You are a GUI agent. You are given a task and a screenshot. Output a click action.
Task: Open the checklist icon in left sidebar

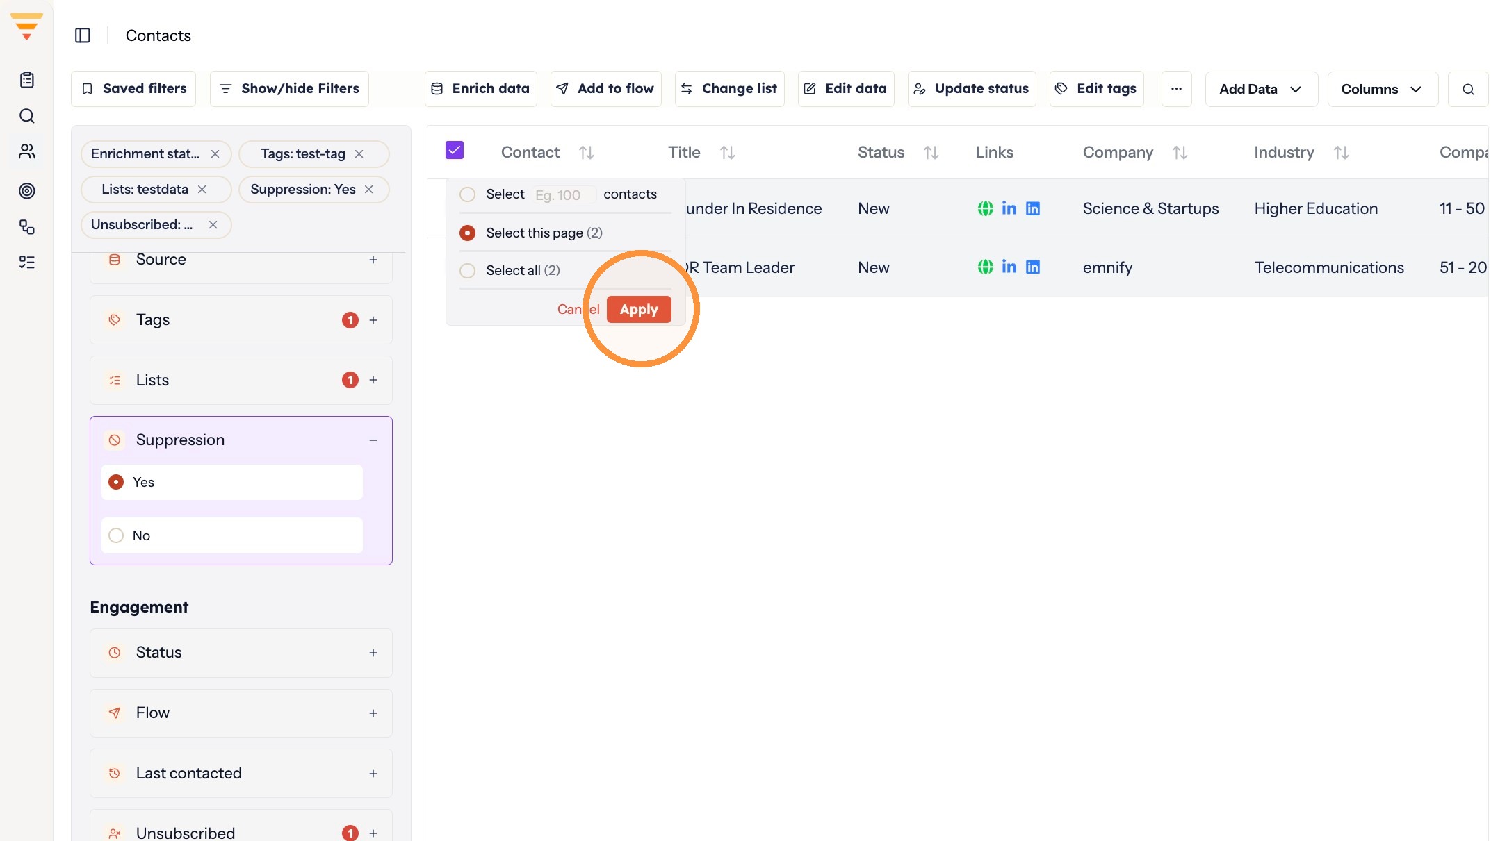click(x=27, y=262)
